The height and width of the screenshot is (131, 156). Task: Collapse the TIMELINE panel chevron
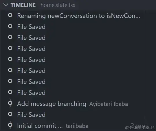5,5
